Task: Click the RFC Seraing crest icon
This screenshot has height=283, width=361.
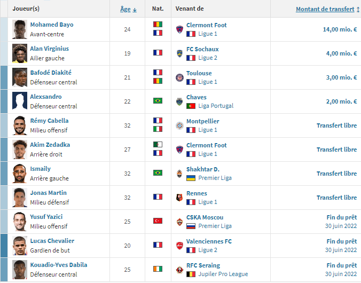Action: coord(179,270)
